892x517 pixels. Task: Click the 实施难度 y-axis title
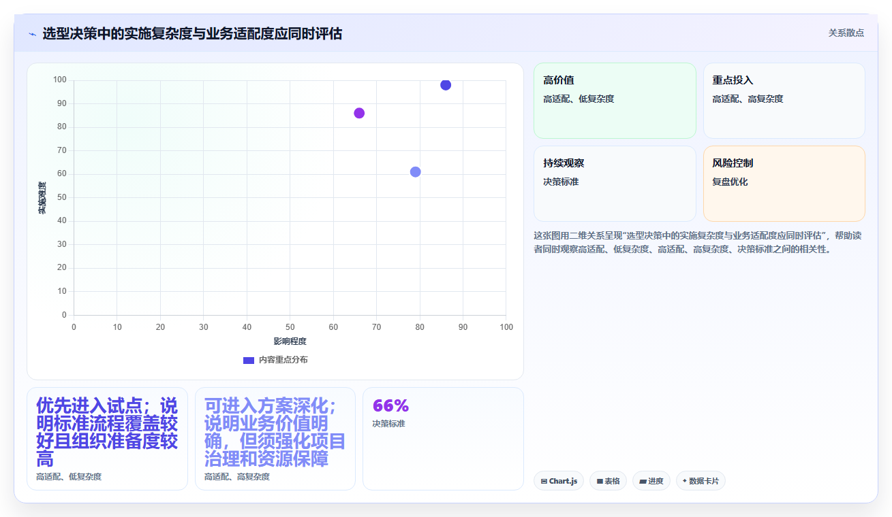(x=42, y=197)
